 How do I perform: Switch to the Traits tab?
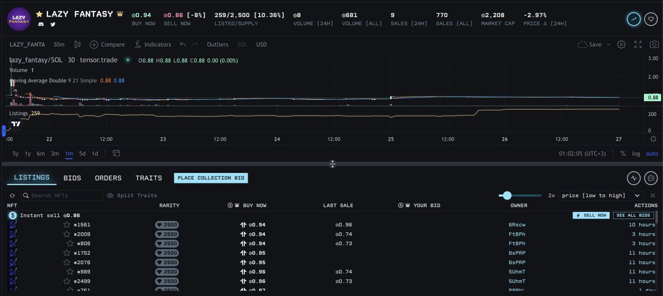point(149,178)
